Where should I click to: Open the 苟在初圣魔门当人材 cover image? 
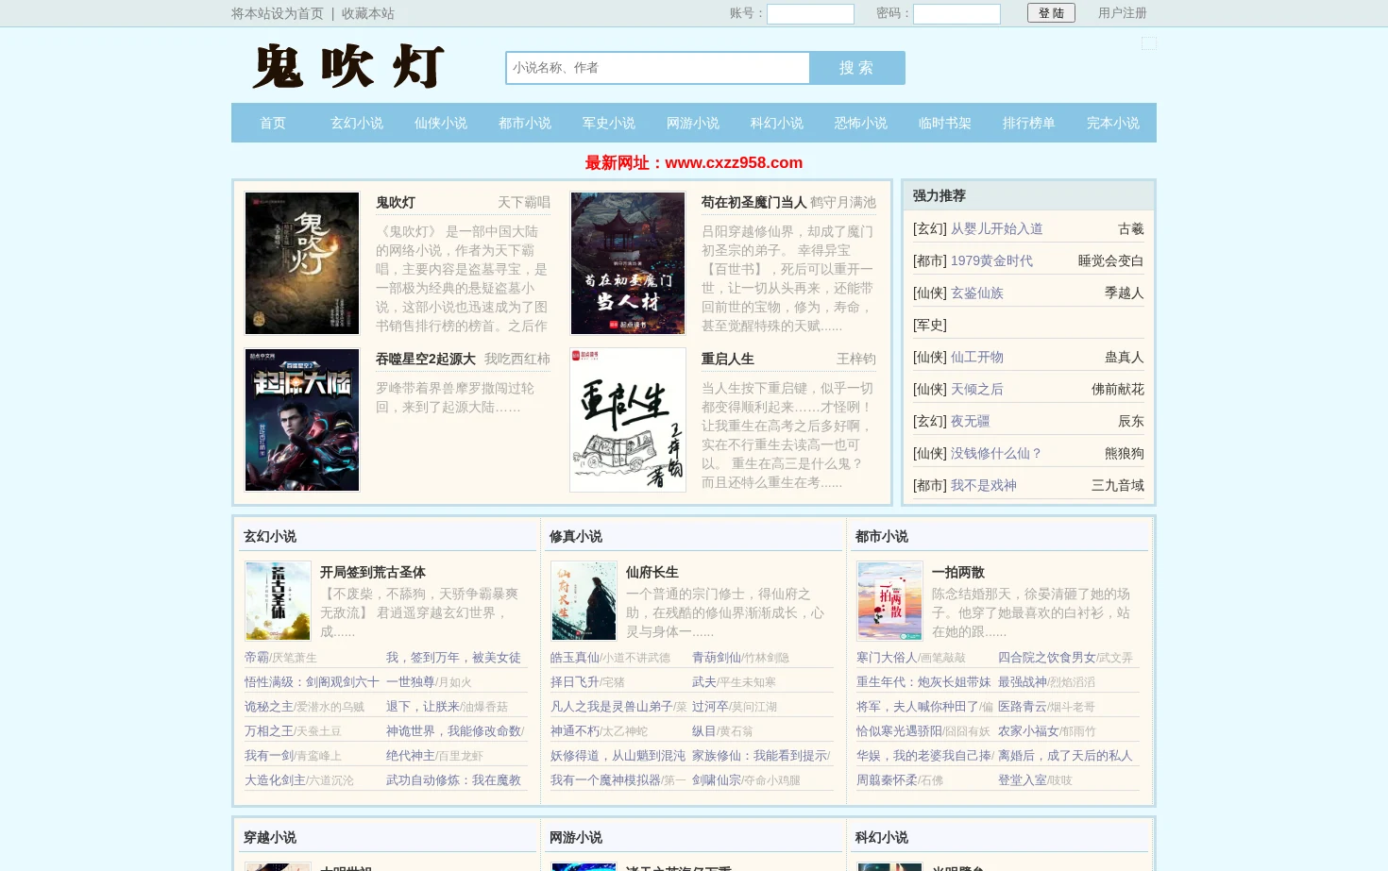[x=628, y=263]
